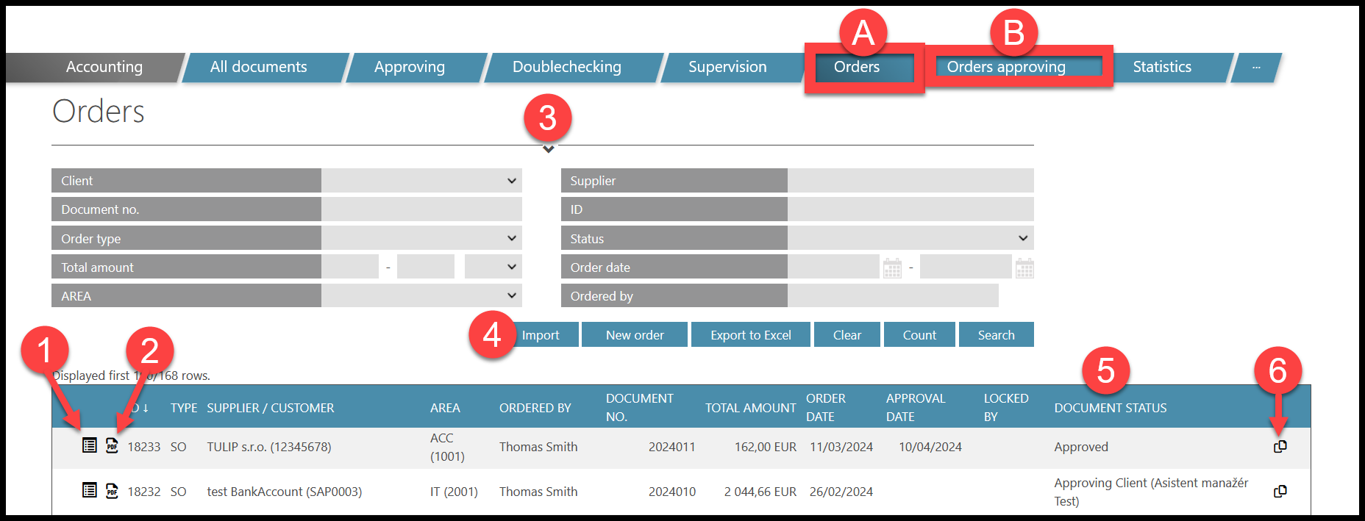
Task: Click the New order button
Action: (x=634, y=335)
